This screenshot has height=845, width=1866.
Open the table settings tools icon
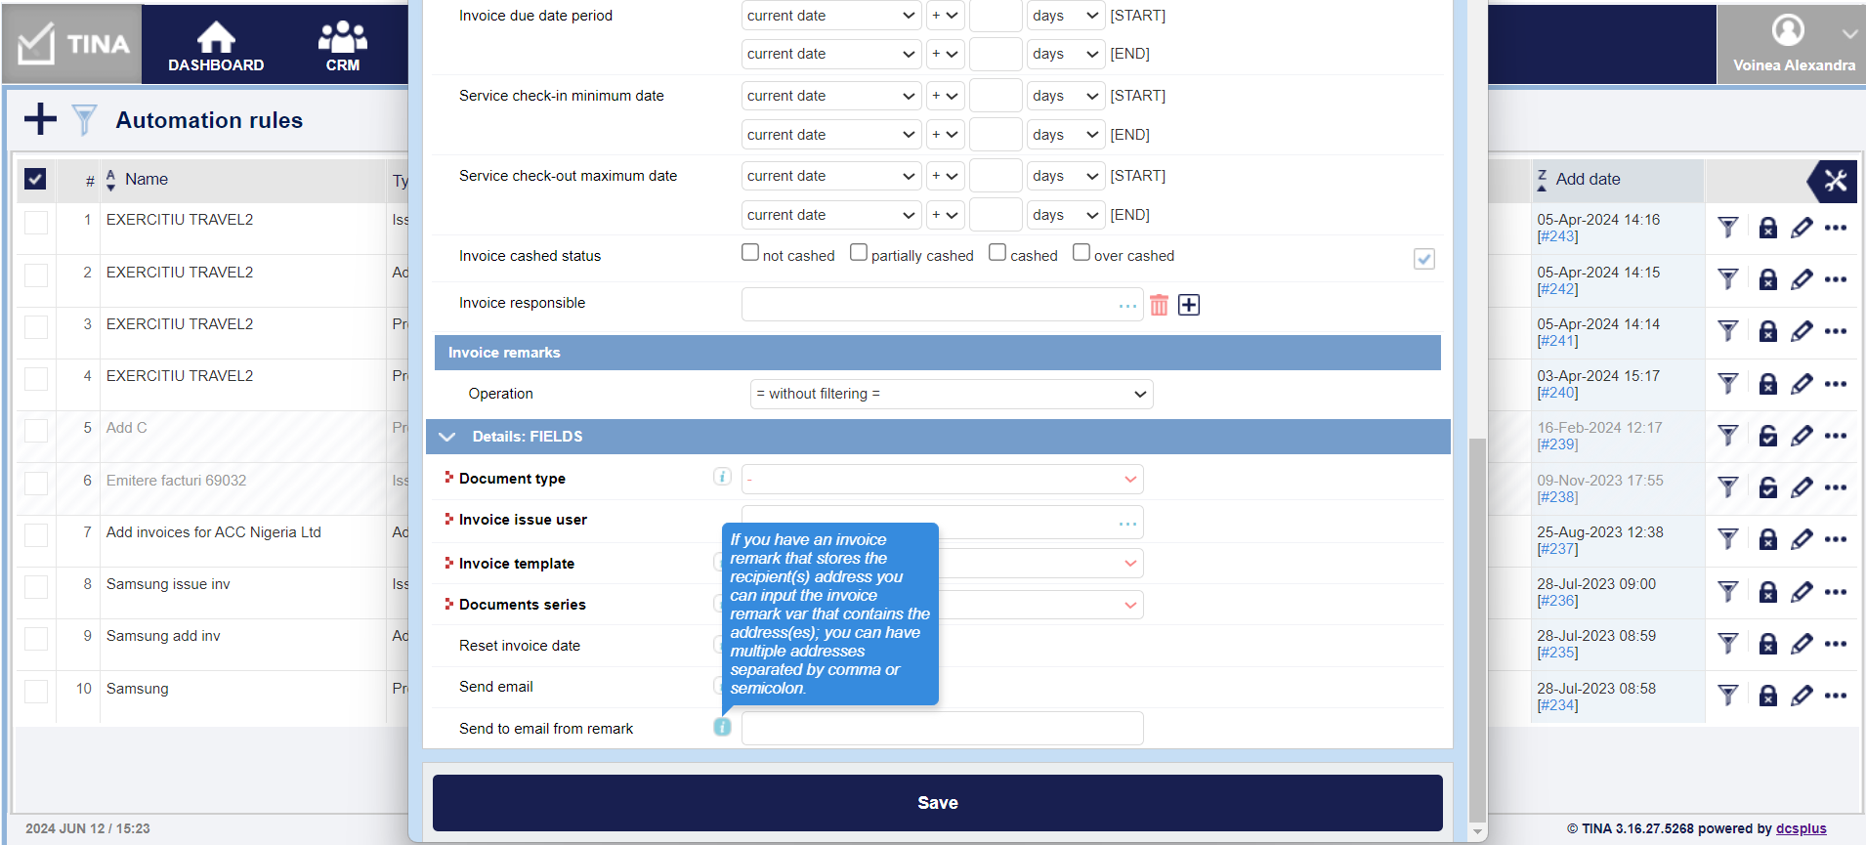click(x=1835, y=180)
